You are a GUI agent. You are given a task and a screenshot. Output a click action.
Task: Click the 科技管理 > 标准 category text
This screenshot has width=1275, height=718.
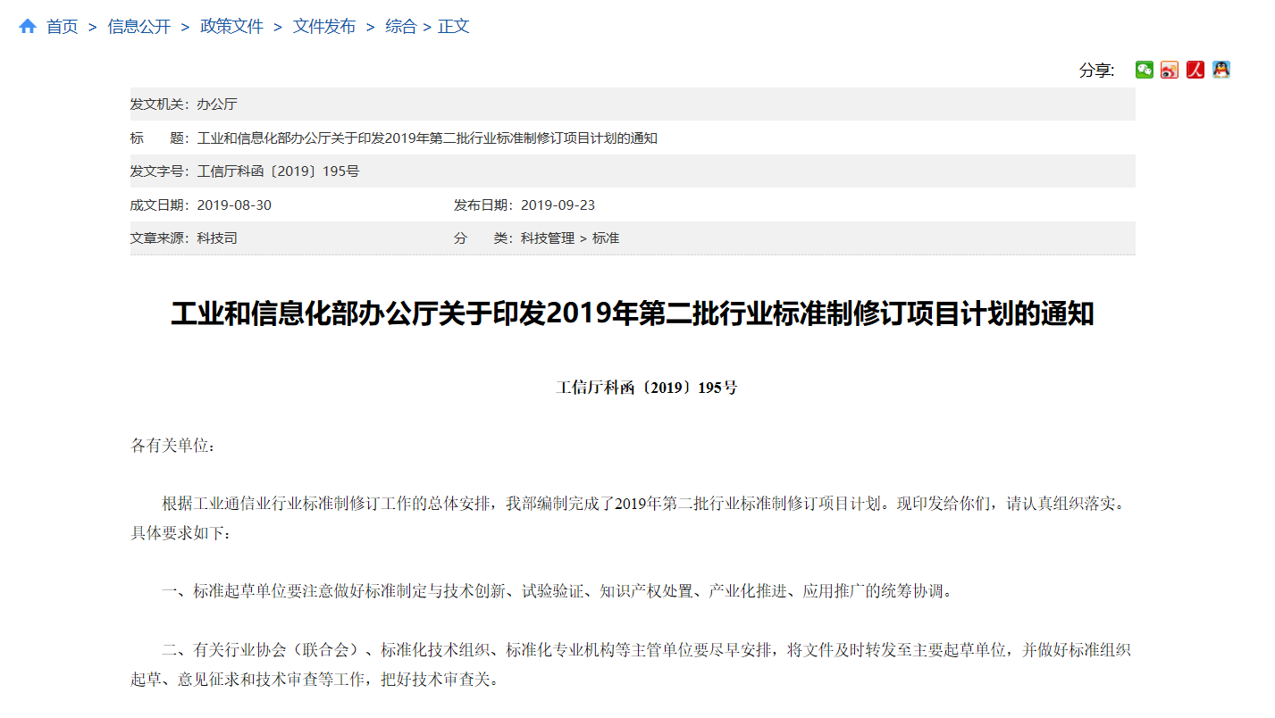[x=570, y=238]
